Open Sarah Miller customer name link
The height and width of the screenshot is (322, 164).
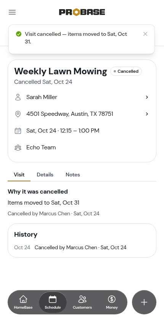[42, 97]
